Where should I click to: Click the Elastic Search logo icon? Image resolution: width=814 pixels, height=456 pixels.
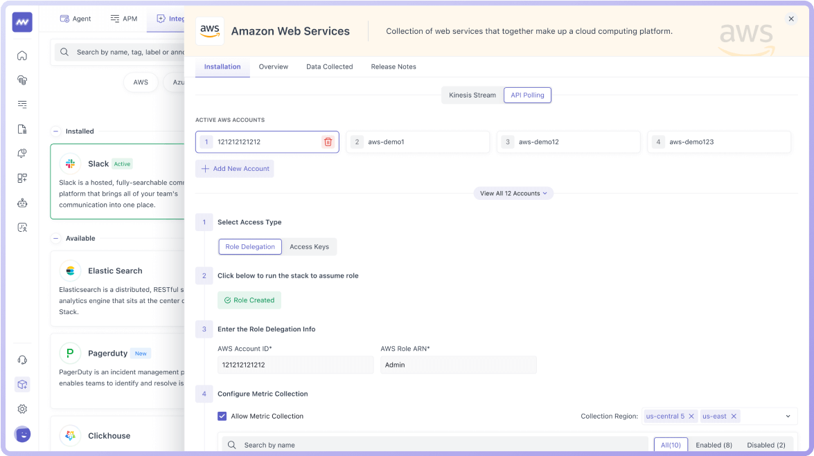pos(70,271)
